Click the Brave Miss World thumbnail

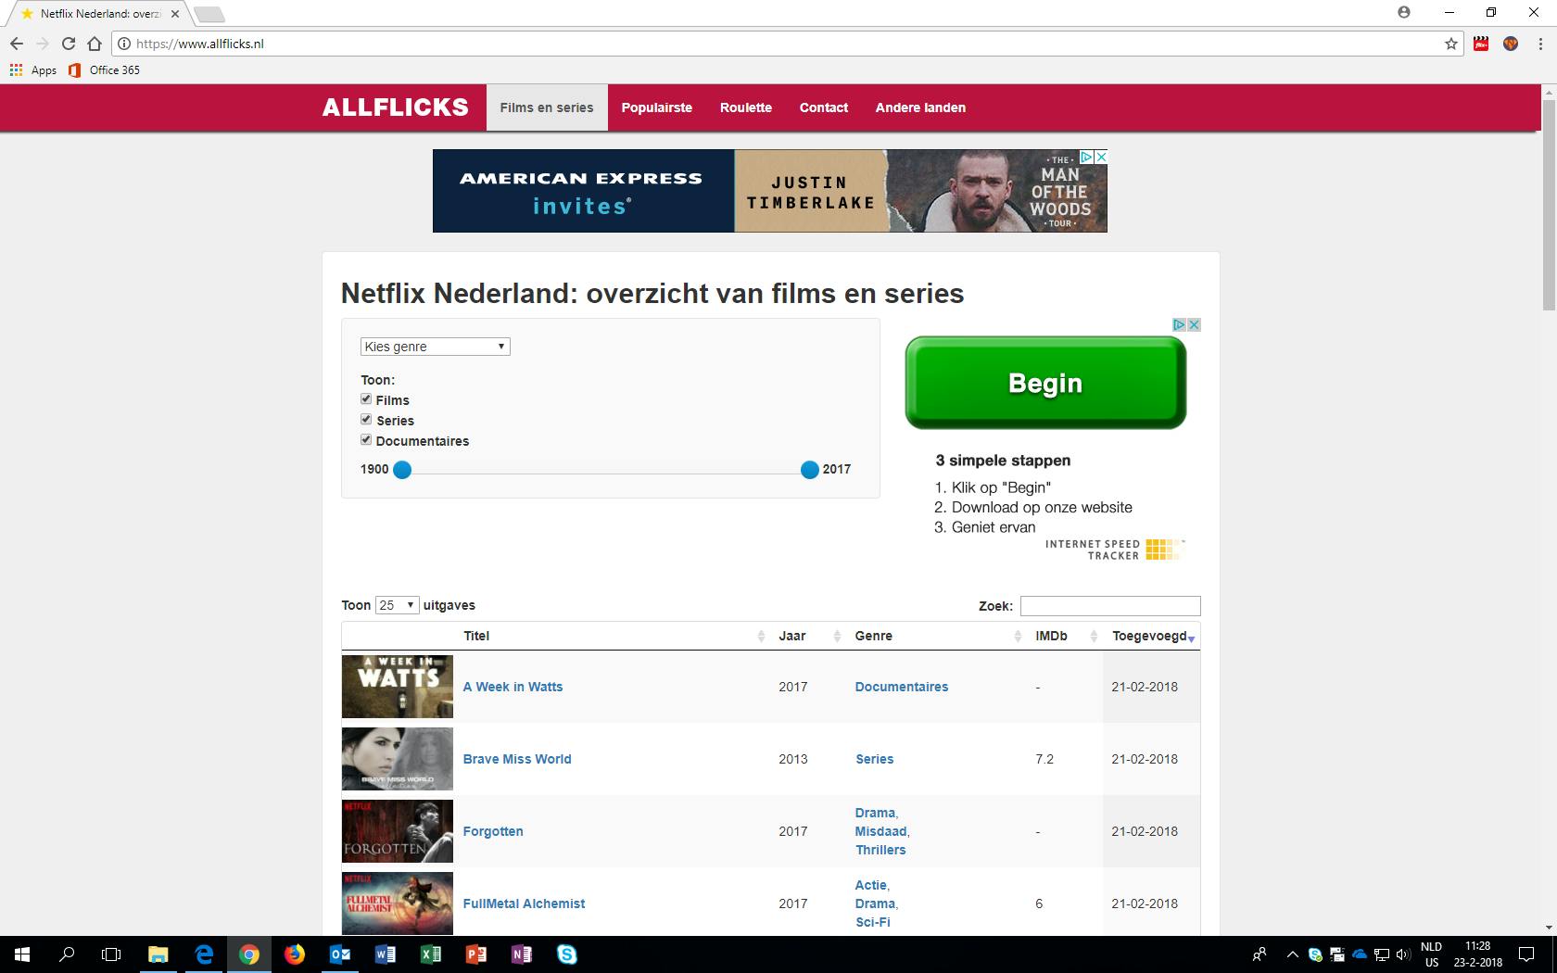398,759
